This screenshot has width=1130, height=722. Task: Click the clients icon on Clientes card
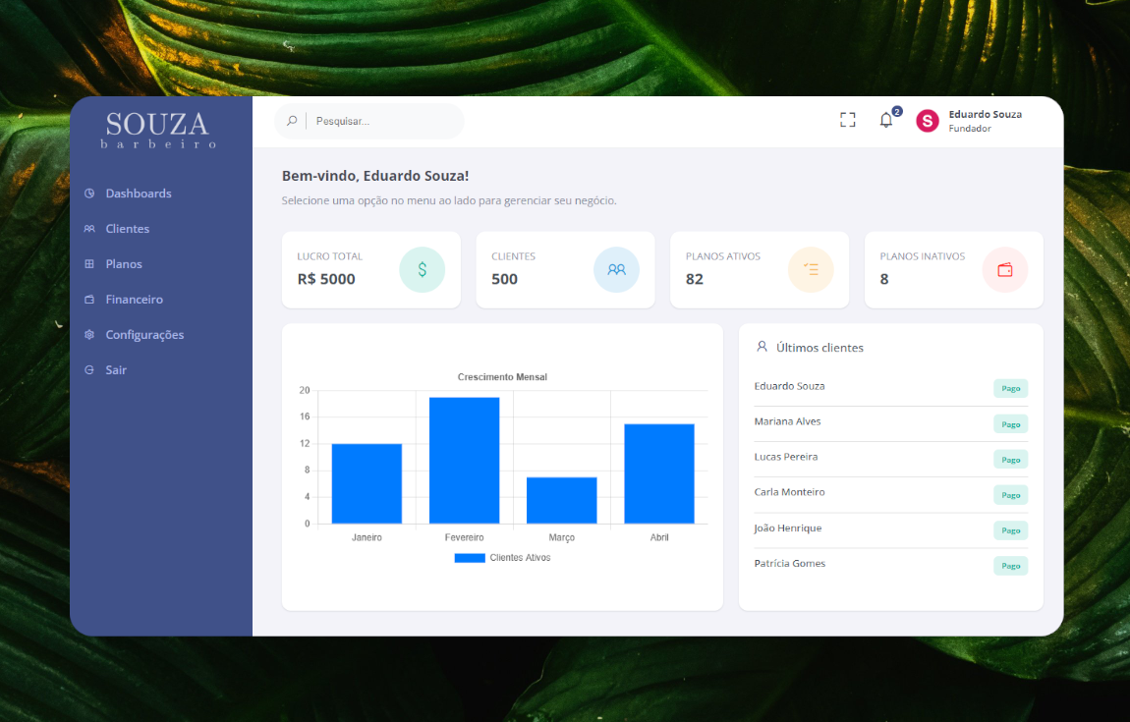[616, 269]
